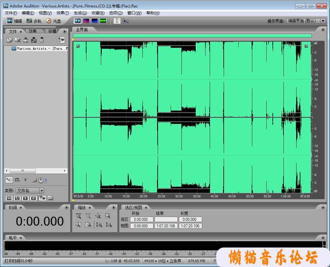Toggle show audio files filter
The height and width of the screenshot is (267, 330).
[9, 198]
